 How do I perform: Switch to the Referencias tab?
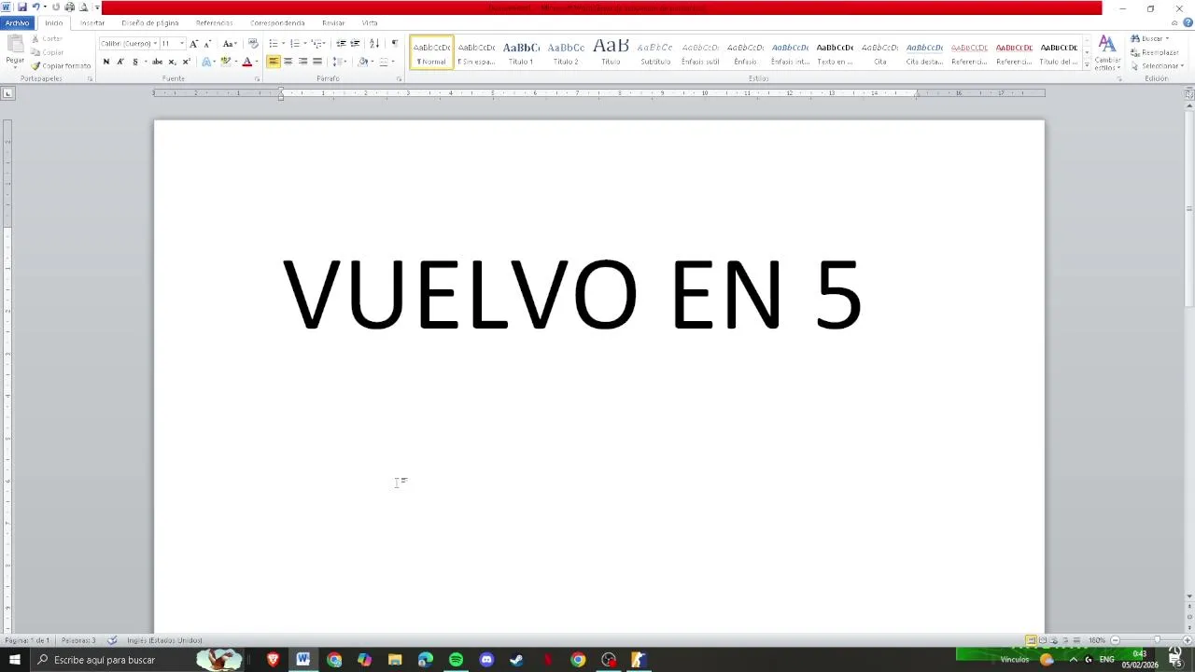(x=214, y=22)
